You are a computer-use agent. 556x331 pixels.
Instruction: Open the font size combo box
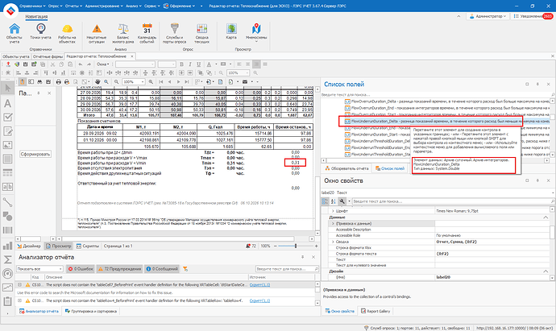[x=167, y=64]
